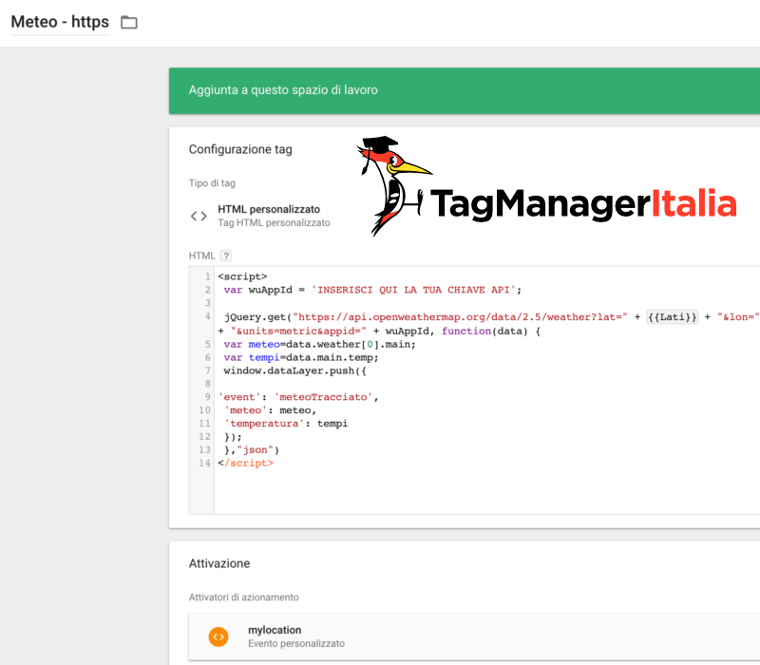
Task: Click the '&units=metric&appid=' string in code
Action: (298, 331)
